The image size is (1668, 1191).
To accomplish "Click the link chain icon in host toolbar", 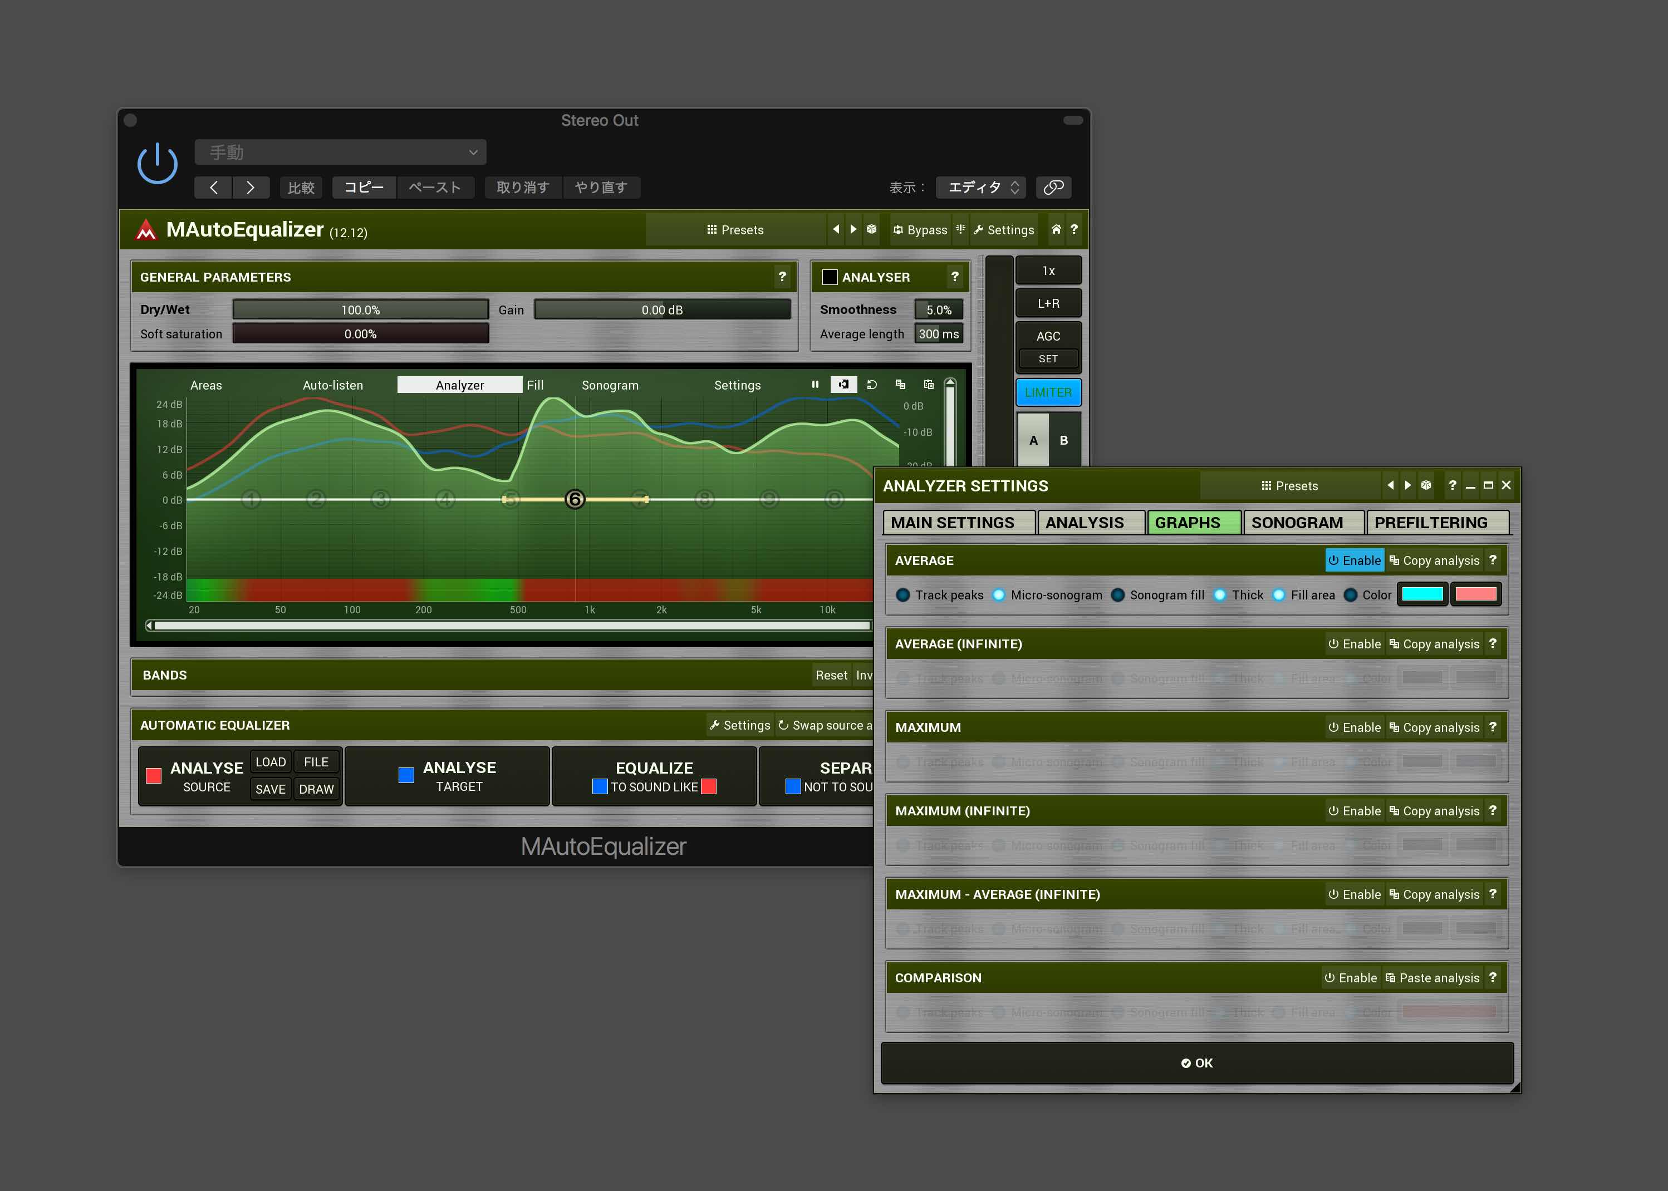I will 1053,187.
